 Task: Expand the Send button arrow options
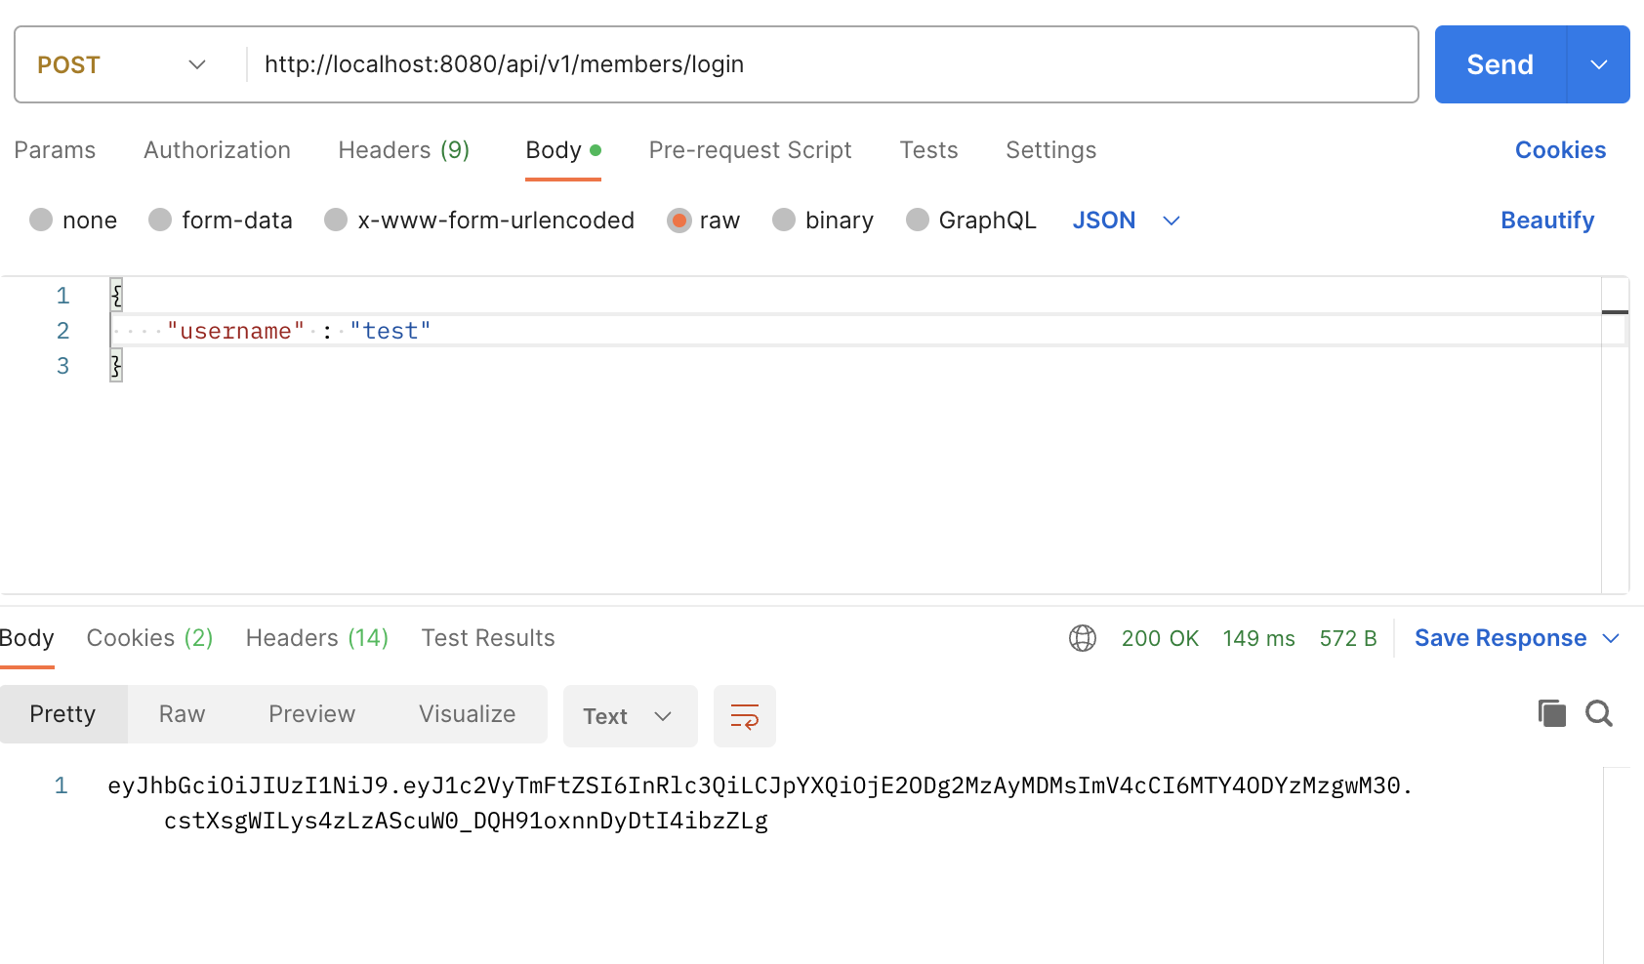tap(1599, 64)
